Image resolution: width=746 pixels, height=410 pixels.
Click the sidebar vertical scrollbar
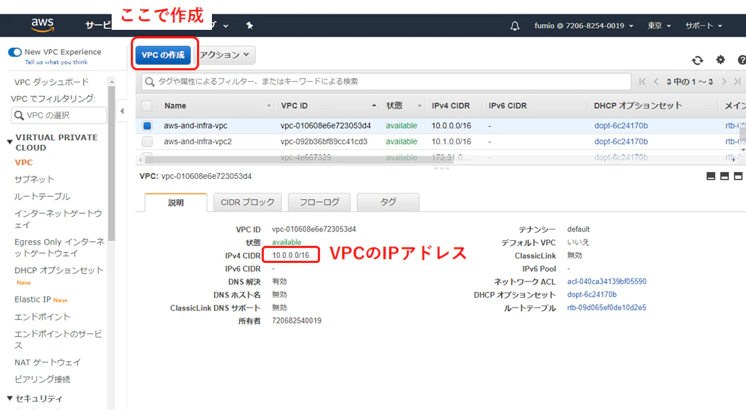tap(112, 163)
